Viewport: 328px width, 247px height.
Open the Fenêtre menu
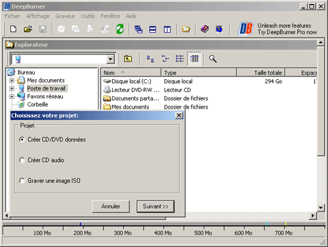[110, 16]
